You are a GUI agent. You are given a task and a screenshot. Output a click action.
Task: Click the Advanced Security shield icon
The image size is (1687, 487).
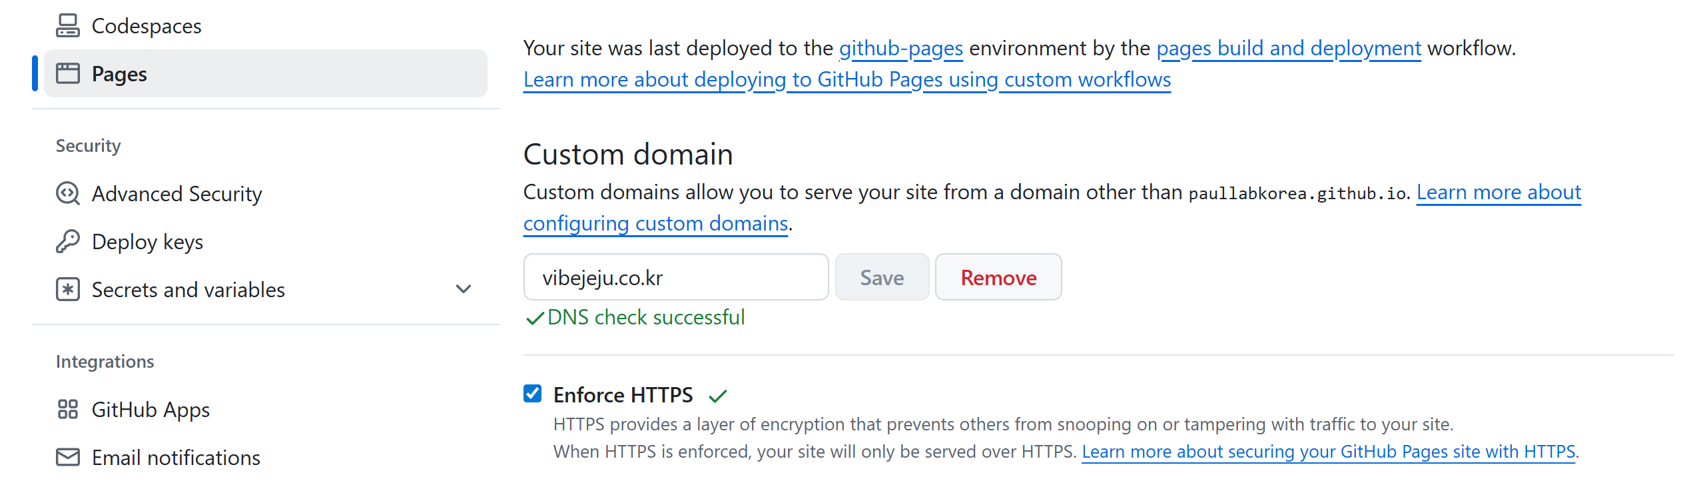(68, 194)
